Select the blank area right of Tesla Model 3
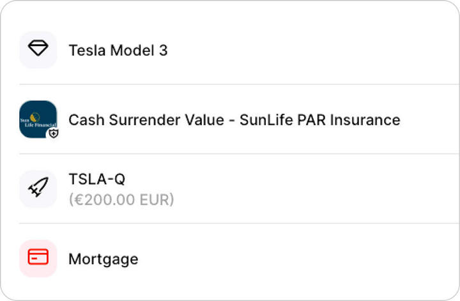This screenshot has height=301, width=460. (x=307, y=50)
